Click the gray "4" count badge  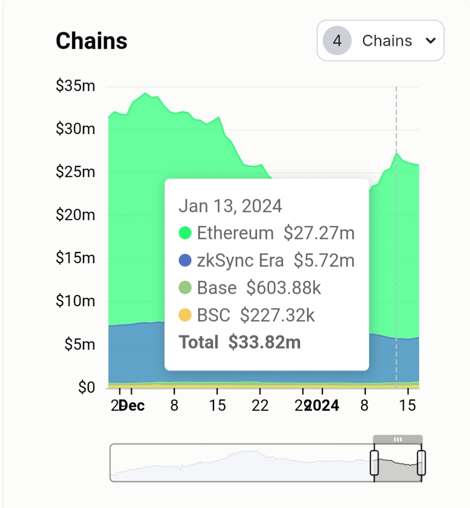[337, 41]
